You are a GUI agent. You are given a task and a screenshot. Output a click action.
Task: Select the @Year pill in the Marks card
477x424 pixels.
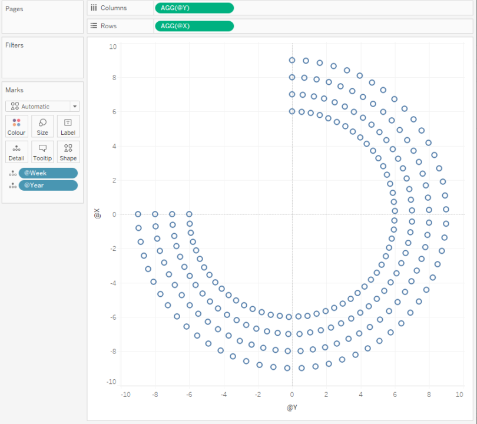point(48,185)
